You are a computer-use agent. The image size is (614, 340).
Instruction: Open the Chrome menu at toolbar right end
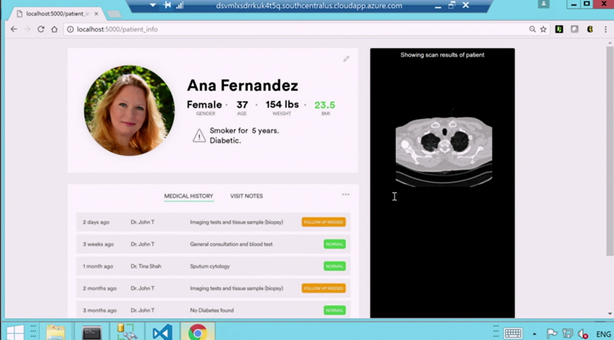[x=604, y=29]
